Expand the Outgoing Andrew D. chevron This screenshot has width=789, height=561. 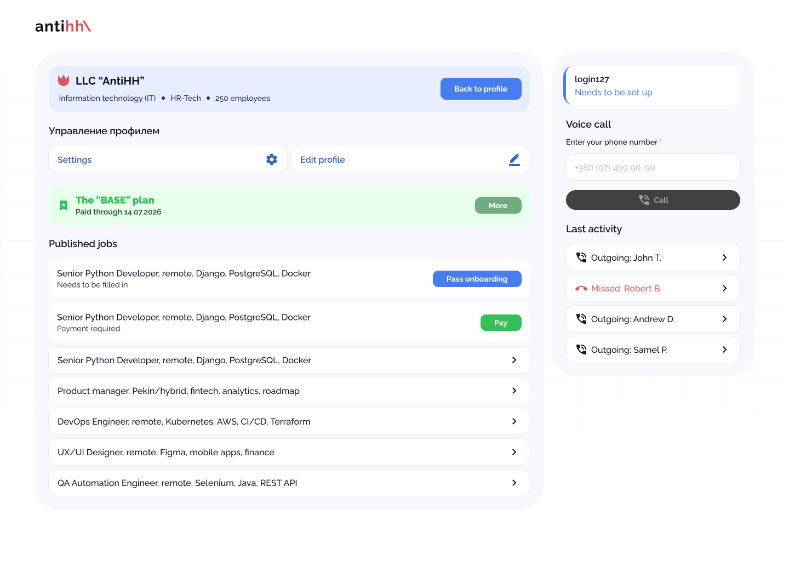[x=724, y=319]
